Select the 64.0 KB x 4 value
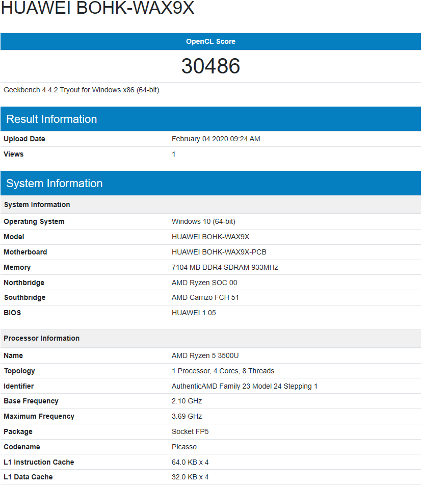 (190, 462)
